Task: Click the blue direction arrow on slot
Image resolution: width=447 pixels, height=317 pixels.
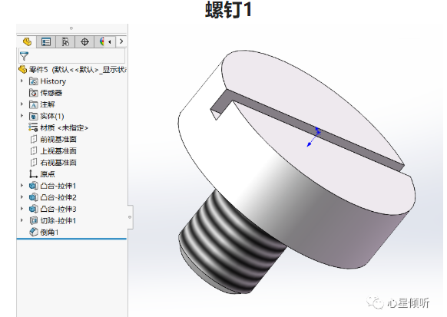Action: point(313,137)
